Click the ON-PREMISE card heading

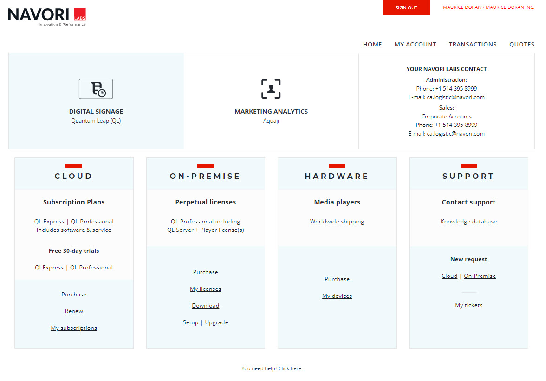pyautogui.click(x=205, y=176)
